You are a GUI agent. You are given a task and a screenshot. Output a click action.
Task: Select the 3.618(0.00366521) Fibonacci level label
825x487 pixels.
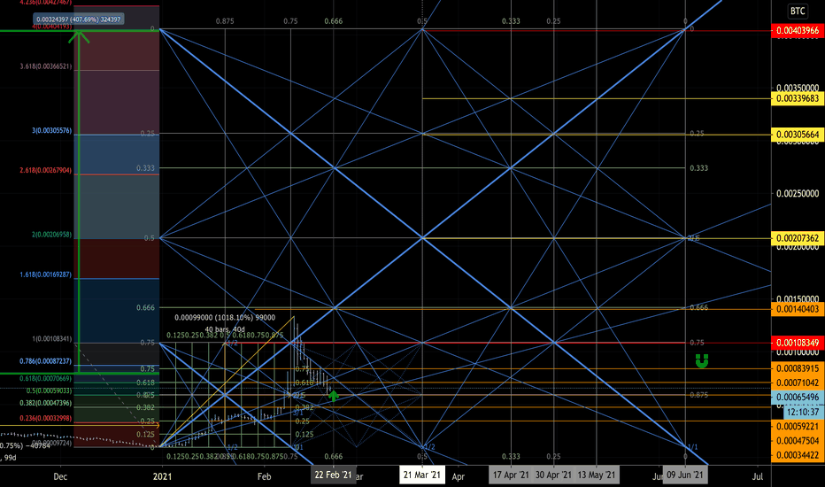pos(46,66)
